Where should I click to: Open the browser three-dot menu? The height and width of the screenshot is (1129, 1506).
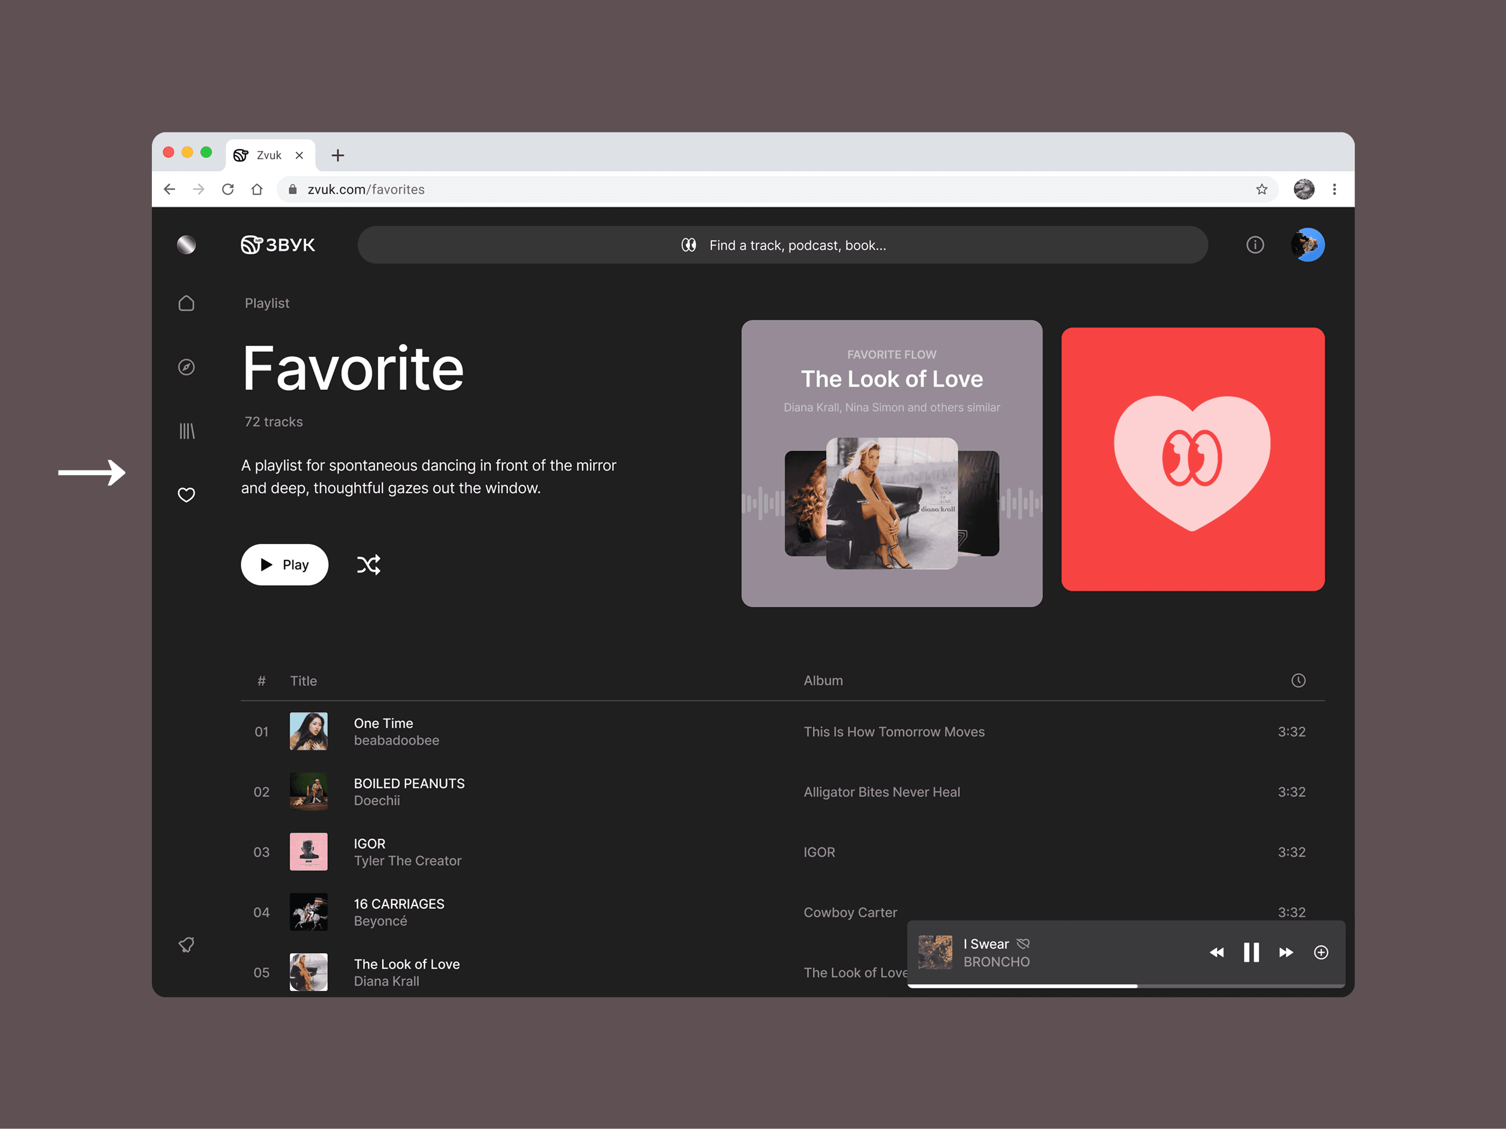[x=1334, y=189]
